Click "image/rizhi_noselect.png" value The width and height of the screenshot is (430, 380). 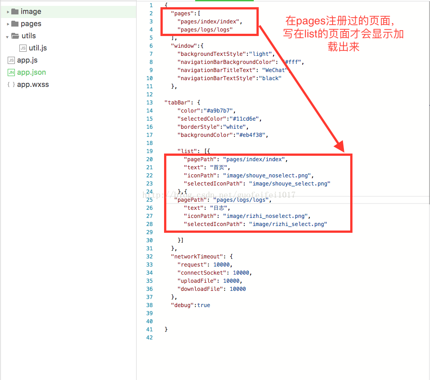tap(265, 216)
